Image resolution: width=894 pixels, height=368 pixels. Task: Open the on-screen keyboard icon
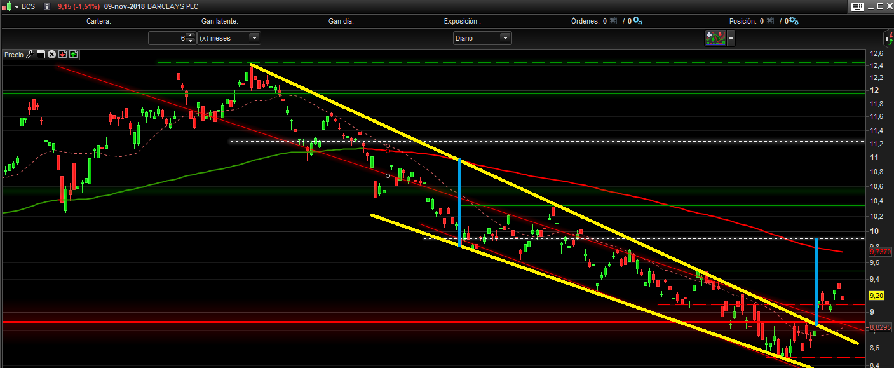coord(858,6)
